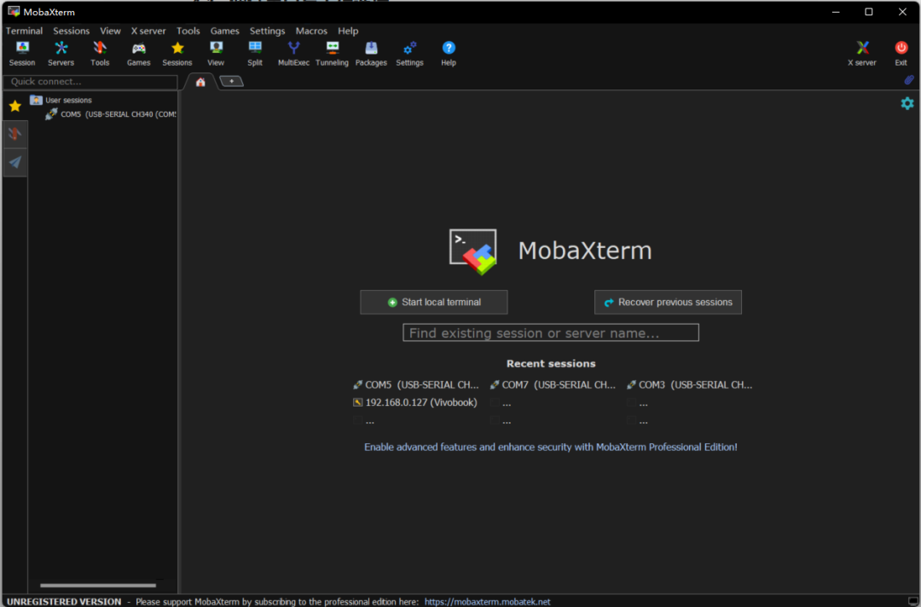Open the Help menu in menu bar
The height and width of the screenshot is (607, 921).
(348, 31)
